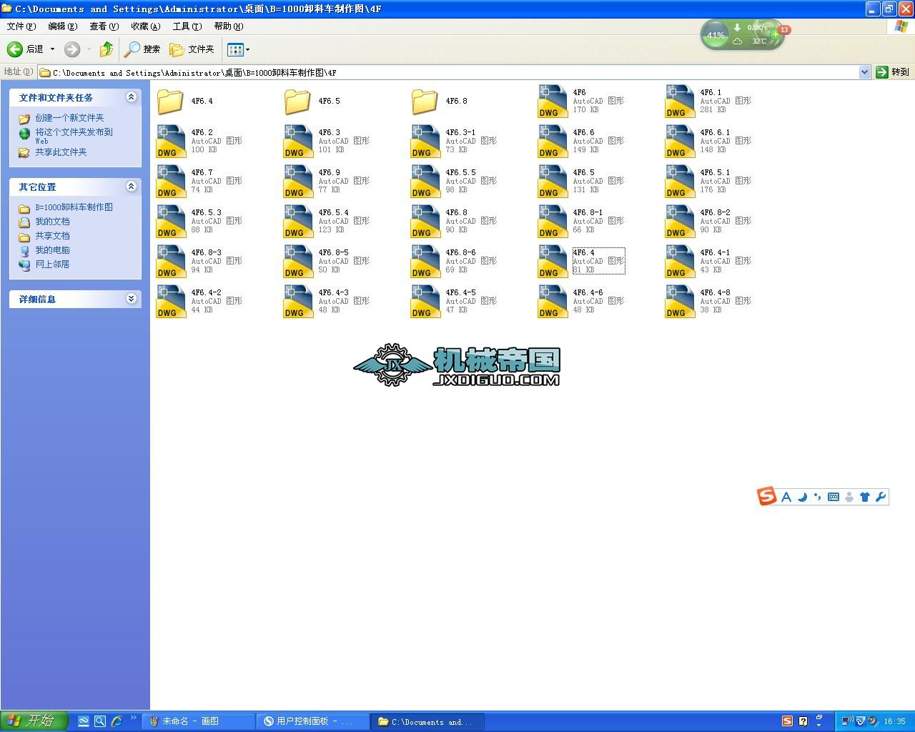Screen dimensions: 915x732
Task: Click the 4F6.4-2 file name text
Action: pos(206,293)
